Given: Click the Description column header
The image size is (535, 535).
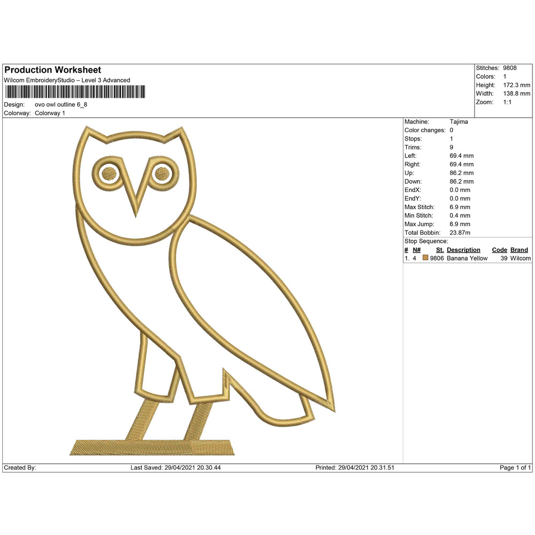Looking at the screenshot, I should click(463, 250).
